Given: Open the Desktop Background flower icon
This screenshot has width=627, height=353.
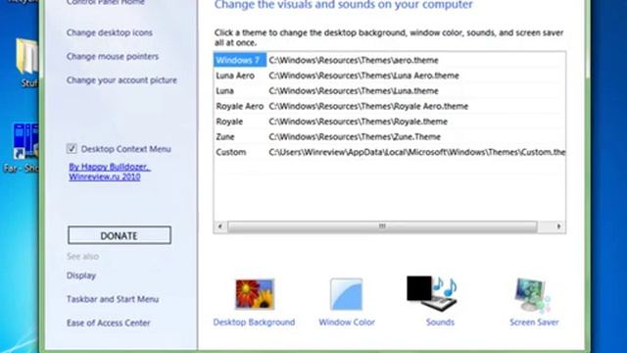Looking at the screenshot, I should [255, 294].
